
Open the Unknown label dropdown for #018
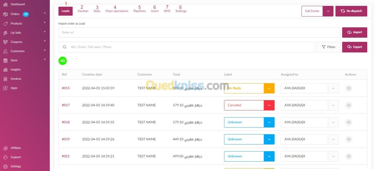(269, 122)
